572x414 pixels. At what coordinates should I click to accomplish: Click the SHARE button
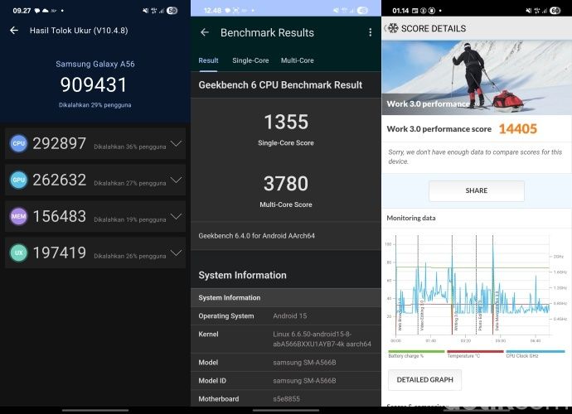[x=477, y=190]
